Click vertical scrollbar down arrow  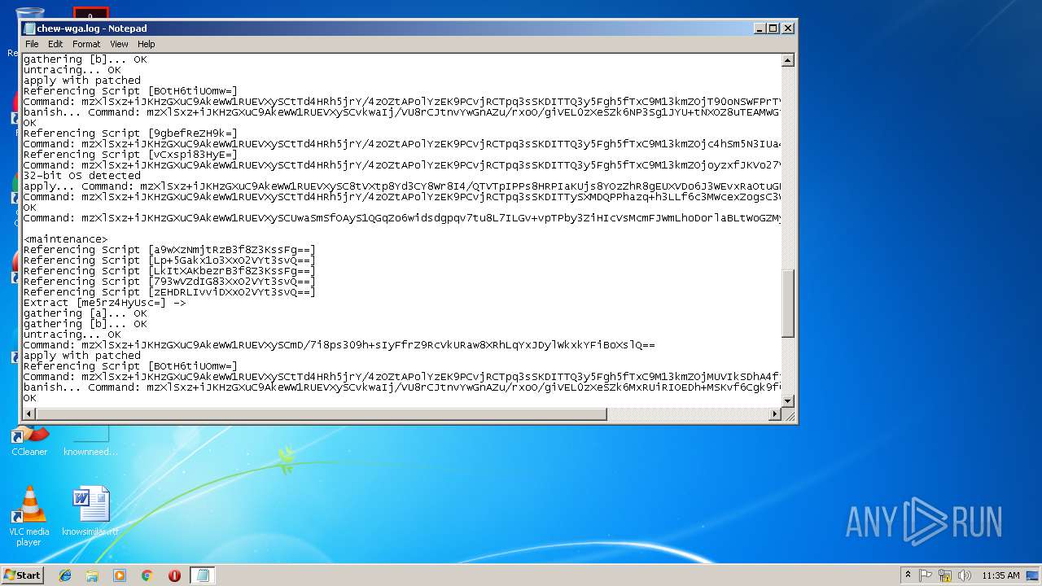point(787,401)
